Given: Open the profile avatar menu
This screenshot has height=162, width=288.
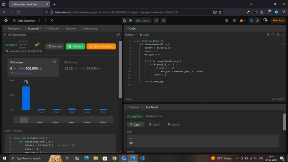Looking at the screenshot, I should (x=265, y=20).
